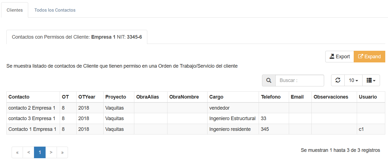This screenshot has height=164, width=388.
Task: Open the column visibility list dropdown
Action: [371, 80]
